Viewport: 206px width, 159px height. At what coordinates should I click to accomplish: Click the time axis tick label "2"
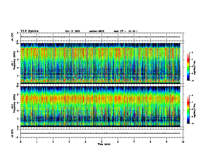coord(53,142)
